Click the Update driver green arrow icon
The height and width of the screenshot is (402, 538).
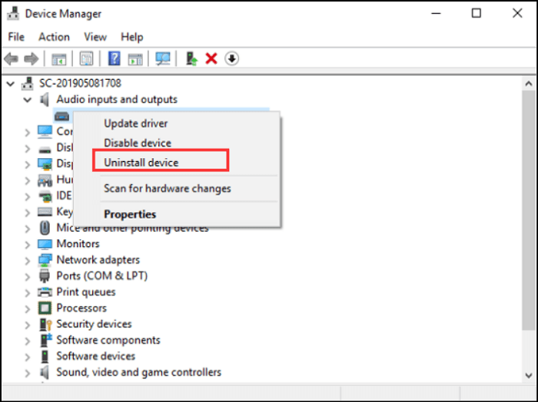191,59
